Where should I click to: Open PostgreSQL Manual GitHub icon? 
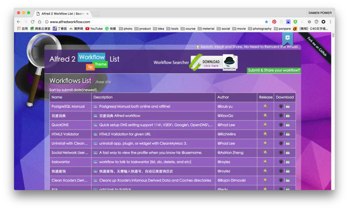click(281, 106)
